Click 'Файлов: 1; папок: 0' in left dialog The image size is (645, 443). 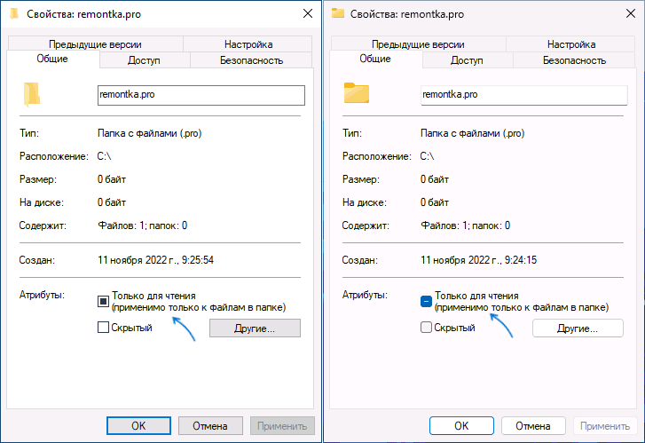142,225
